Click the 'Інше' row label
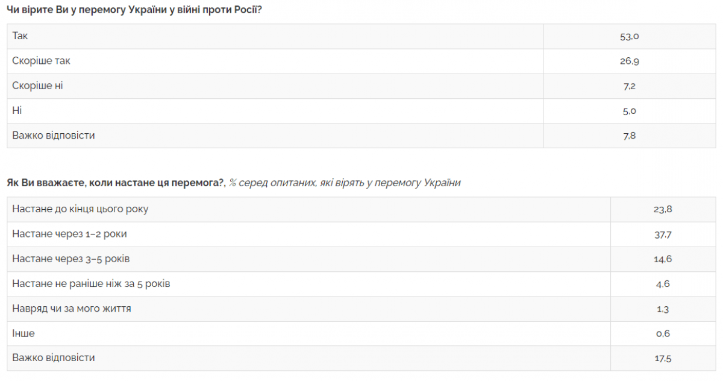Screen dimensions: 723x381 (x=23, y=333)
